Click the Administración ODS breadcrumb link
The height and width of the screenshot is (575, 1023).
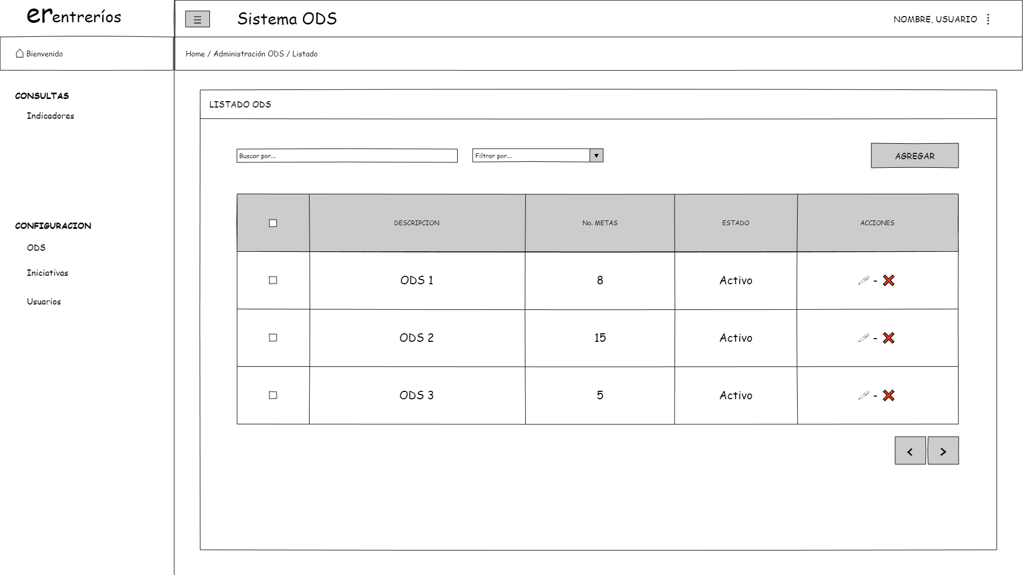tap(248, 54)
